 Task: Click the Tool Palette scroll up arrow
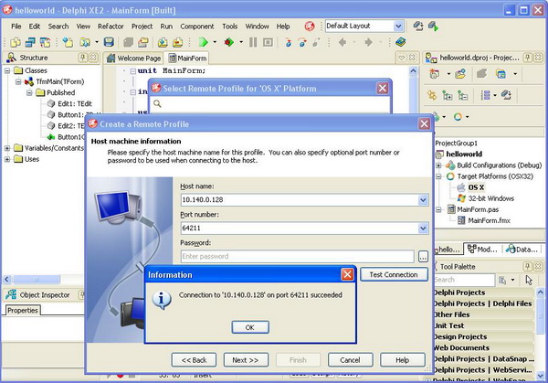541,292
